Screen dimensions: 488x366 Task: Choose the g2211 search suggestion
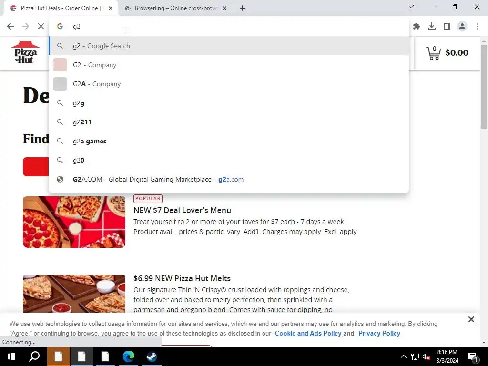tap(229, 122)
